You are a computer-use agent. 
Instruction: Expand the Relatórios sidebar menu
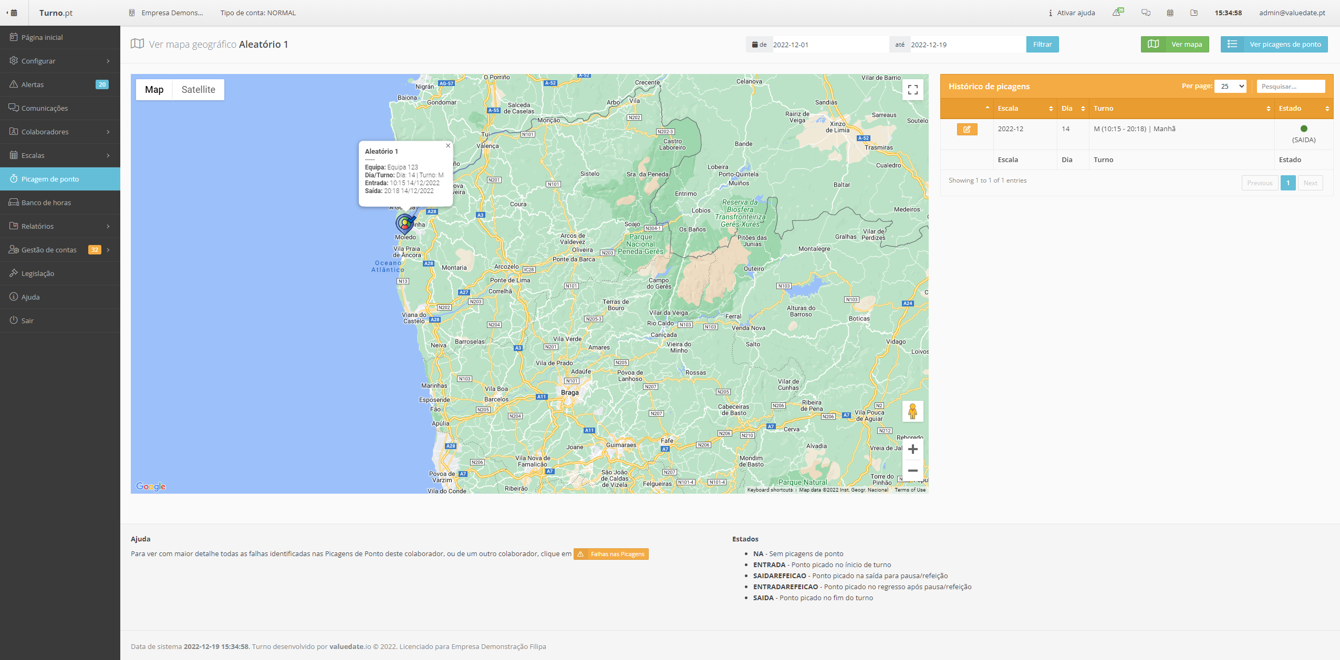point(38,226)
